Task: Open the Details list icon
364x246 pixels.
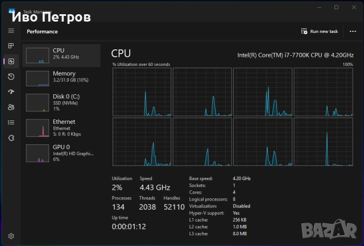Action: 11,122
